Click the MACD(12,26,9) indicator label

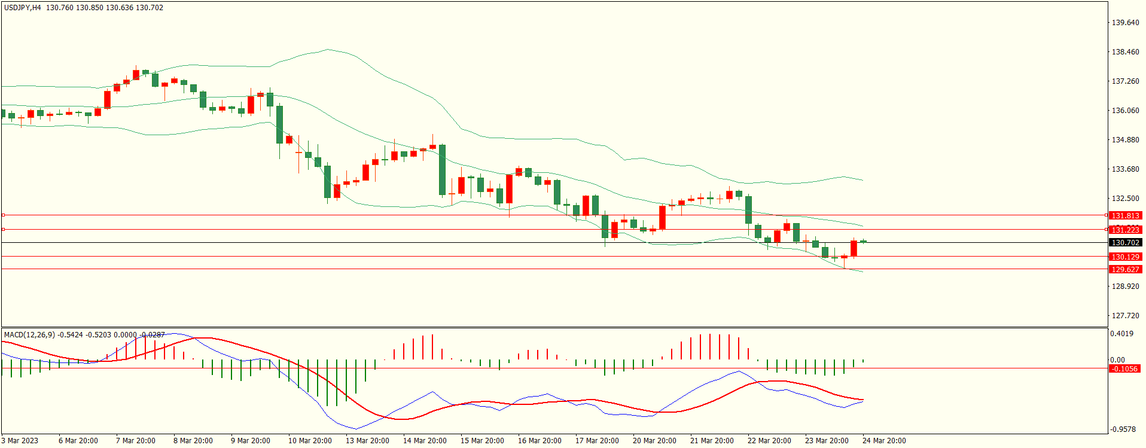[29, 334]
